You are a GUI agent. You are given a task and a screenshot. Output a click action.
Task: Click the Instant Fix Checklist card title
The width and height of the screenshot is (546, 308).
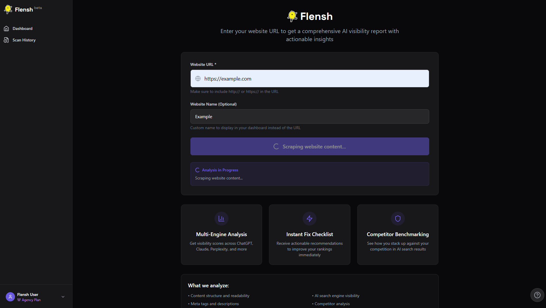(x=310, y=234)
